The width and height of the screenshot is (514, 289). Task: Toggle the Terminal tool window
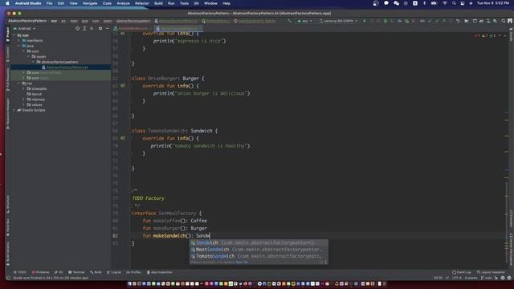(76, 272)
